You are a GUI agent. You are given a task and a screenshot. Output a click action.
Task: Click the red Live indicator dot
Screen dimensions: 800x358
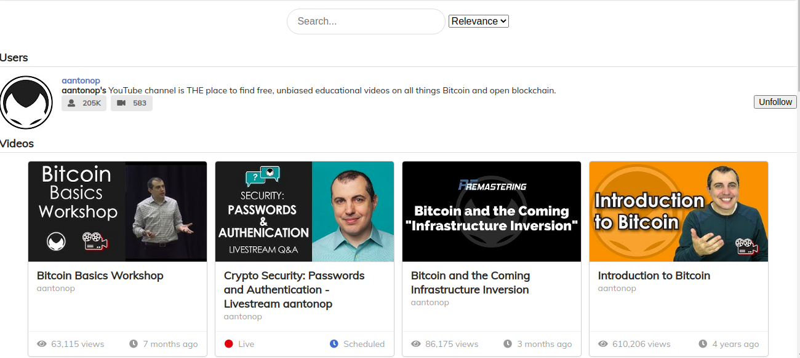tap(229, 344)
